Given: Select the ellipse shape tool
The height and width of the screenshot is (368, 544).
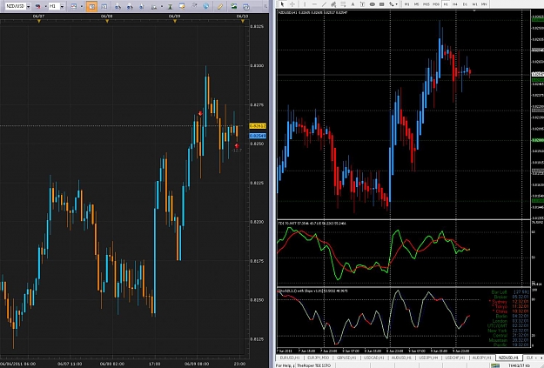Looking at the screenshot, I should click(x=373, y=4).
